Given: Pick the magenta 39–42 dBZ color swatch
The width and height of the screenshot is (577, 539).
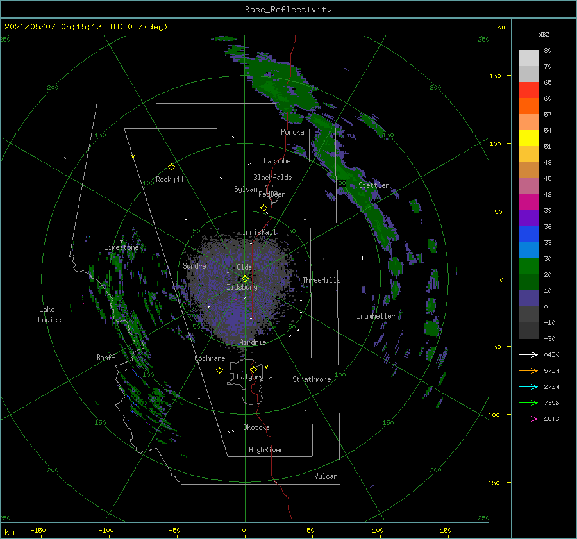Looking at the screenshot, I should (528, 203).
